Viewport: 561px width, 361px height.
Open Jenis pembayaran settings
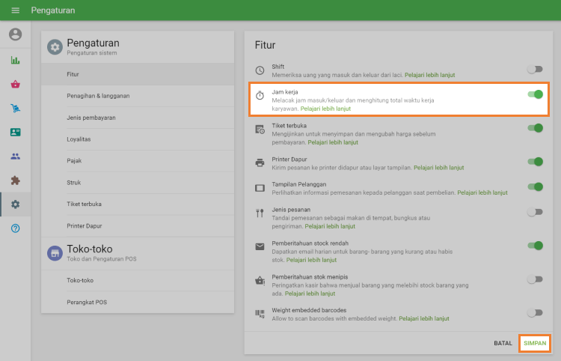92,118
